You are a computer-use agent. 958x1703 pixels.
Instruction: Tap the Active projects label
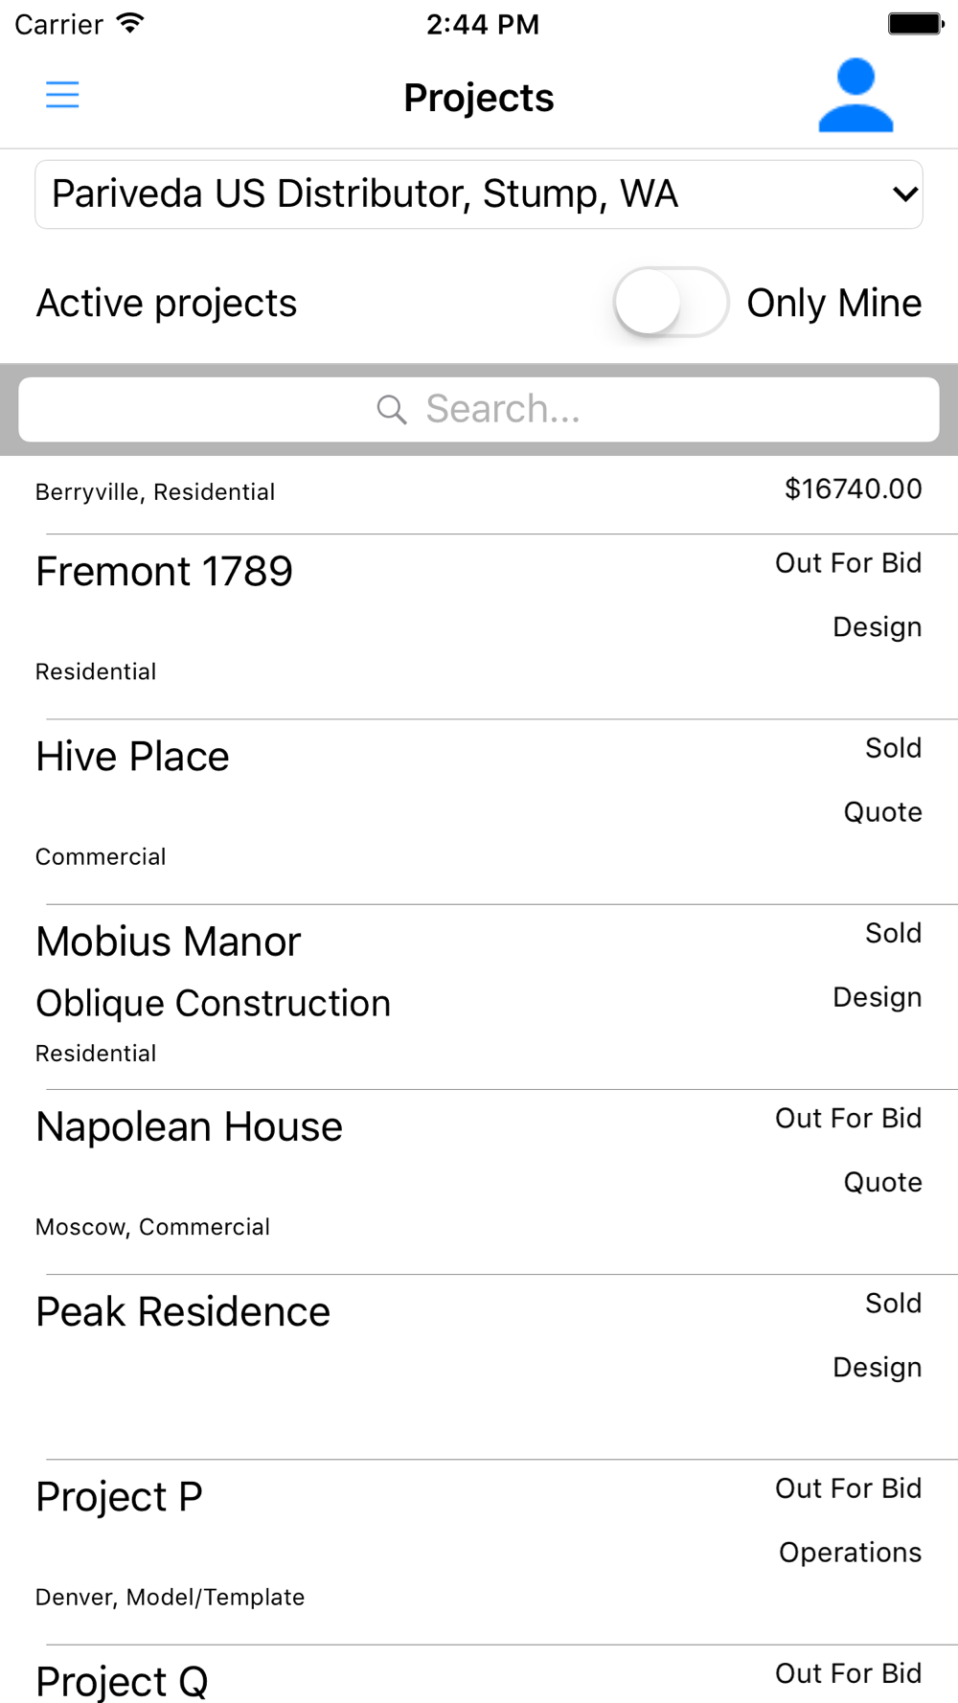click(167, 304)
